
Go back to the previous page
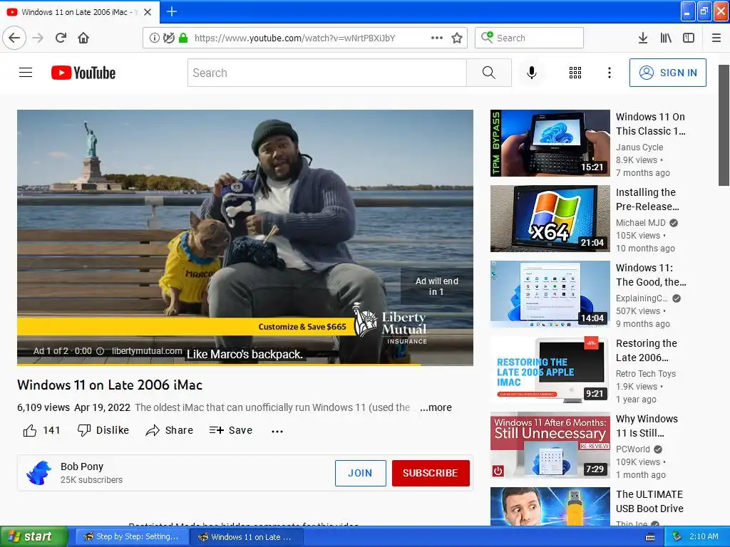(14, 38)
